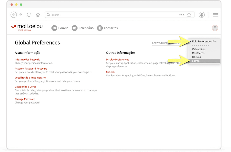The height and width of the screenshot is (152, 231).
Task: Bookmark page with the star icon
Action: [x=189, y=15]
